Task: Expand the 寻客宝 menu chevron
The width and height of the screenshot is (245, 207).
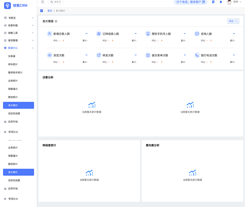Action: click(x=33, y=18)
